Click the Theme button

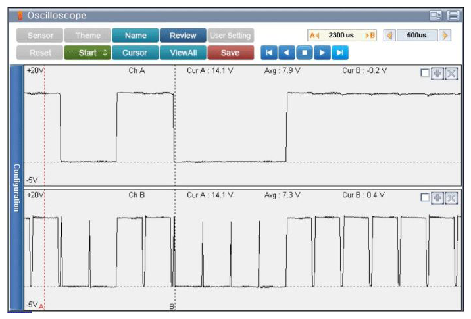pos(87,36)
